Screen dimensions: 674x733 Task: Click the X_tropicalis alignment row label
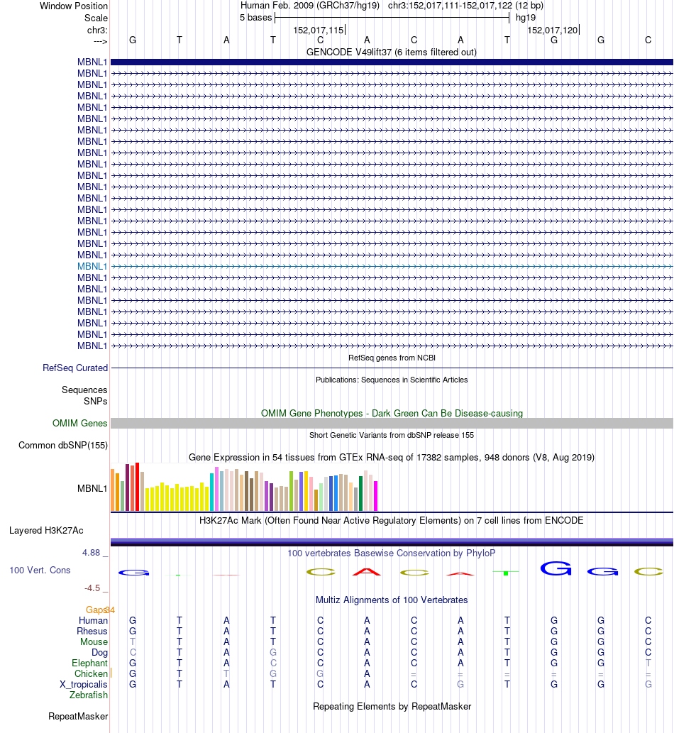point(84,684)
